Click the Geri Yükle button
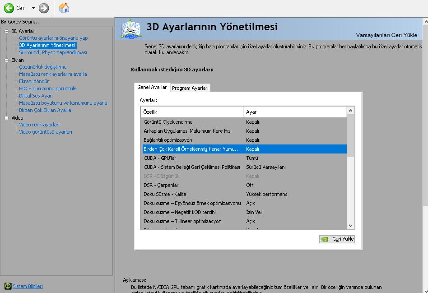Image resolution: width=428 pixels, height=293 pixels. pos(337,239)
